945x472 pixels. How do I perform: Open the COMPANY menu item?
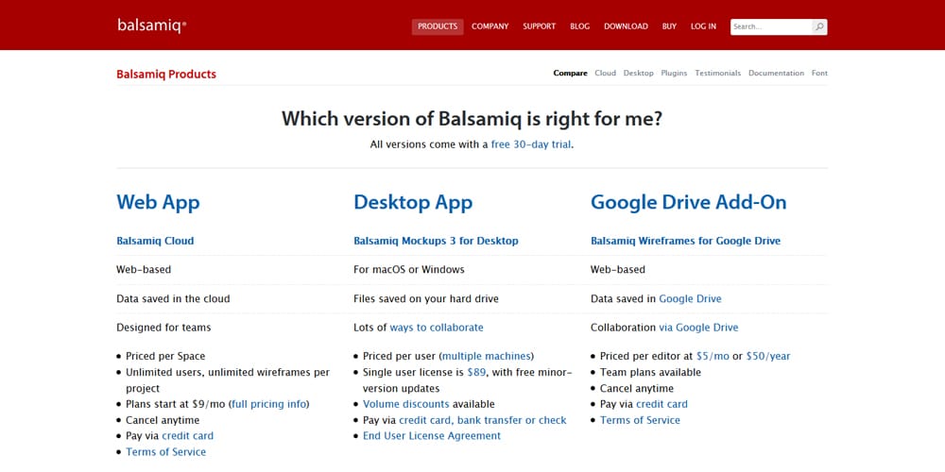click(490, 26)
